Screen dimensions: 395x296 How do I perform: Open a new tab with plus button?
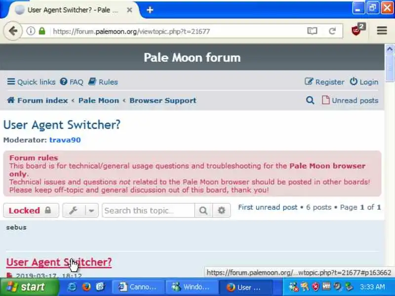click(150, 10)
